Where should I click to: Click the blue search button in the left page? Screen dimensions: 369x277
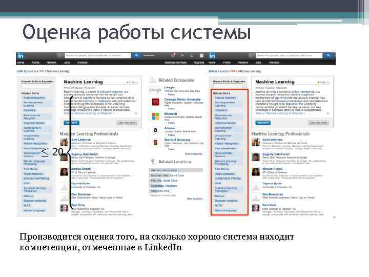pos(136,55)
